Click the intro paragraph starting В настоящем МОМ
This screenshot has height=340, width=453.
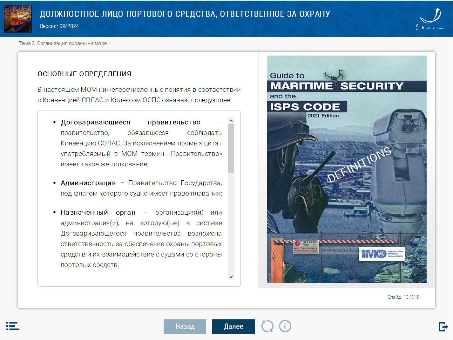(139, 95)
